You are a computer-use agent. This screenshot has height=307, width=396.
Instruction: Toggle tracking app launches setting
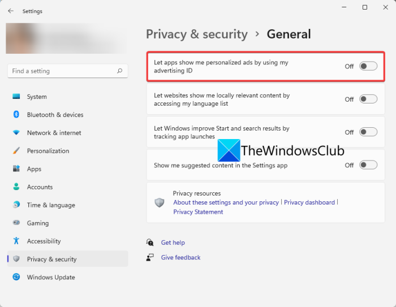(368, 132)
